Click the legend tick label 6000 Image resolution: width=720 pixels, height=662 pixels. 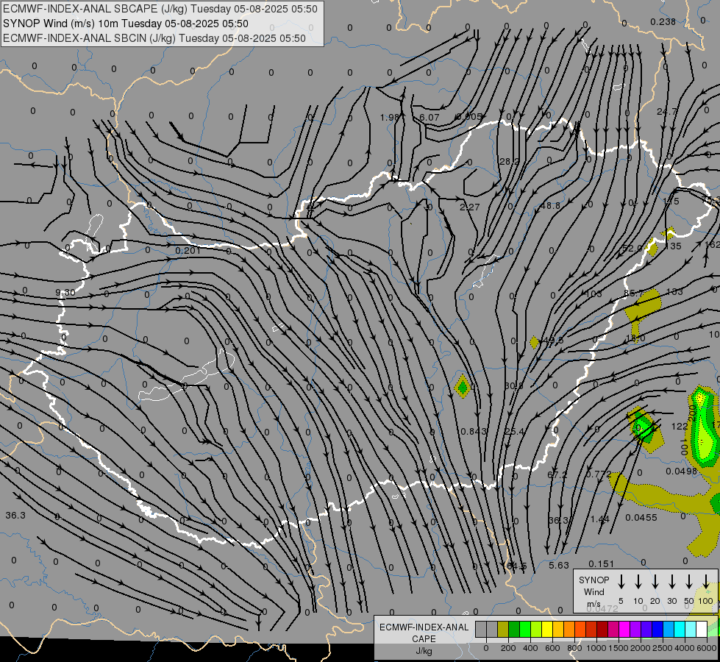[x=706, y=648]
